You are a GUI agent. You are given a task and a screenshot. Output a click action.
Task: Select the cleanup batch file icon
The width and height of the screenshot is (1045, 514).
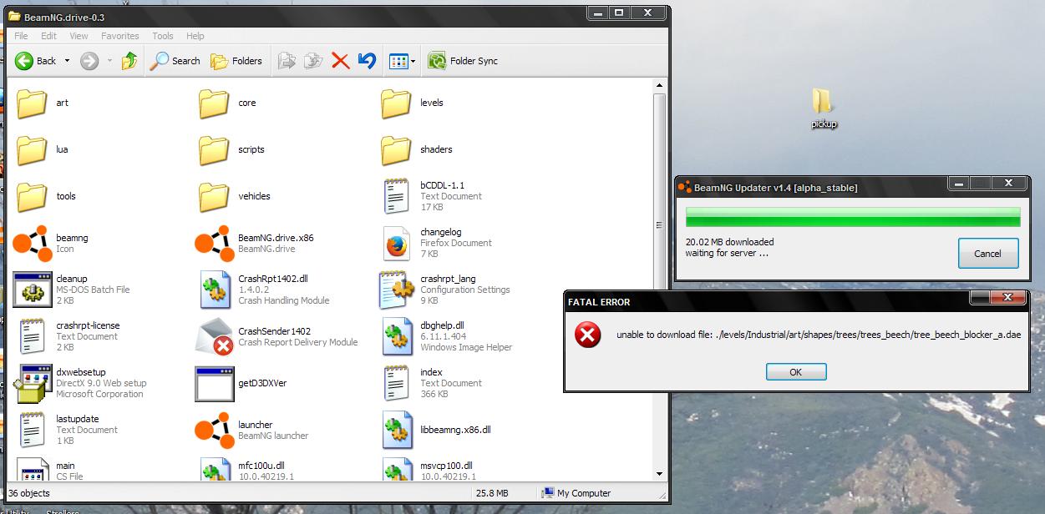[32, 290]
